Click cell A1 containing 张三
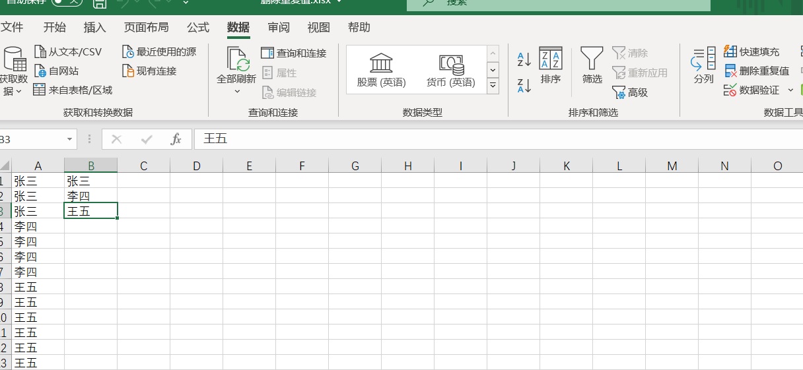803x370 pixels. click(x=38, y=181)
